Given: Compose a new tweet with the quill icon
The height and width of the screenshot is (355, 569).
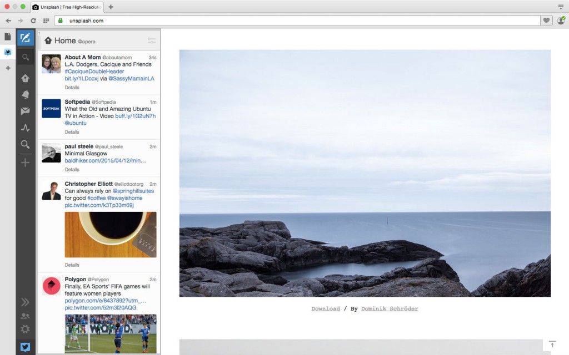Looking at the screenshot, I should pyautogui.click(x=26, y=37).
